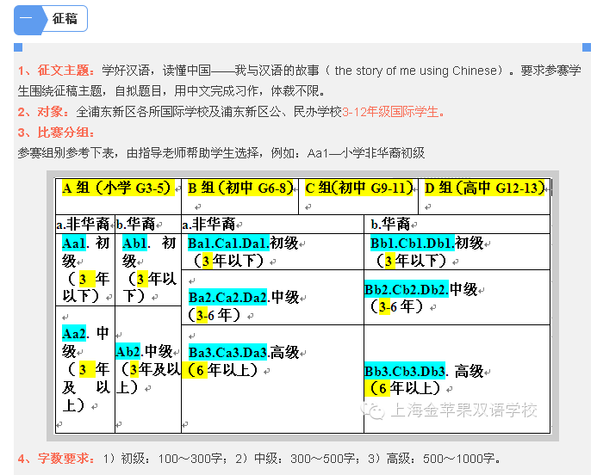Click the blue square marker at top-right corner
597x475 pixels.
tap(580, 46)
